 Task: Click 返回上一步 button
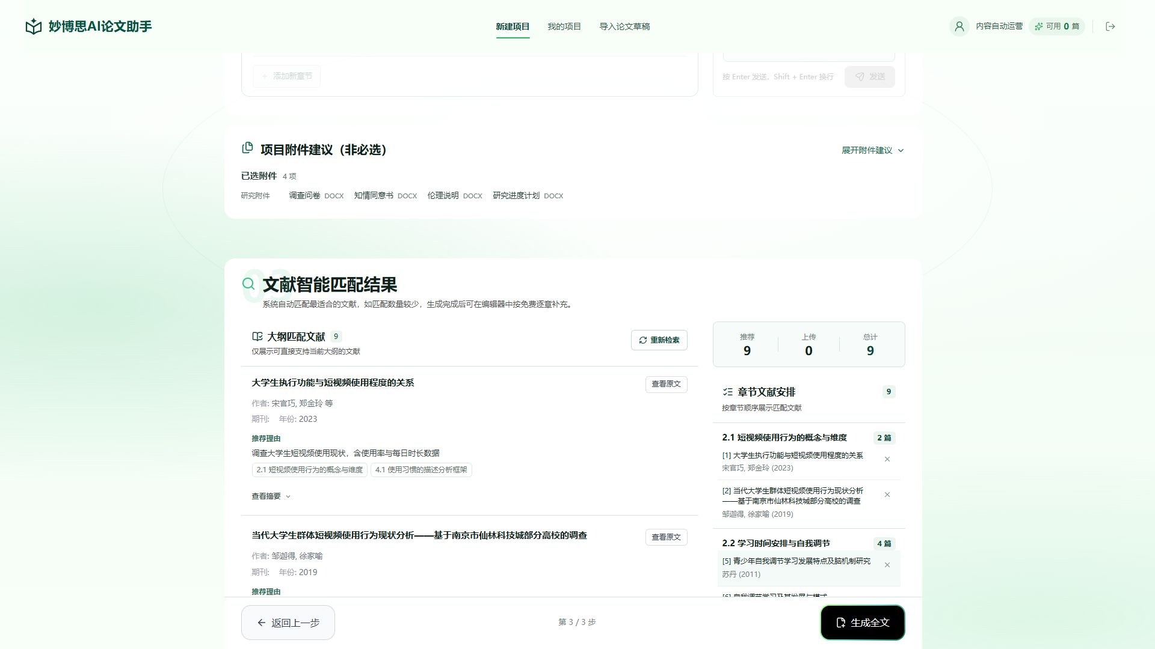pos(288,623)
